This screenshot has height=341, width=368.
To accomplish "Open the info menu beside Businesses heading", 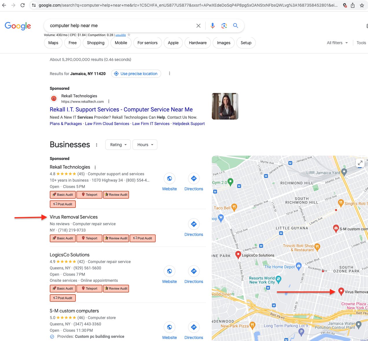I will 97,145.
